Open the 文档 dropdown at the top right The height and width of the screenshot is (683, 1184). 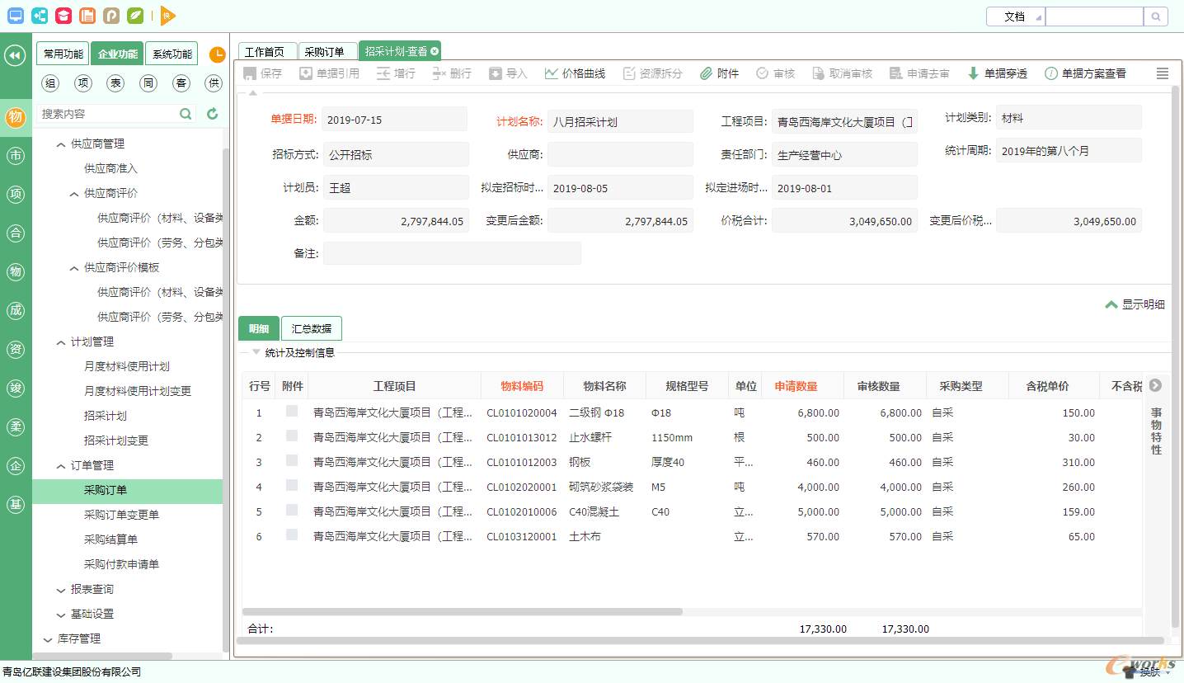pos(1016,16)
